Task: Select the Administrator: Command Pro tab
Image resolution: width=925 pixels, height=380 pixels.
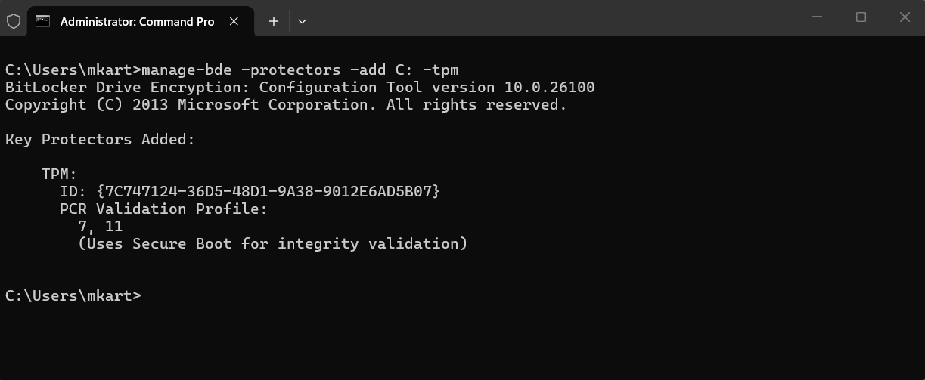Action: 137,21
